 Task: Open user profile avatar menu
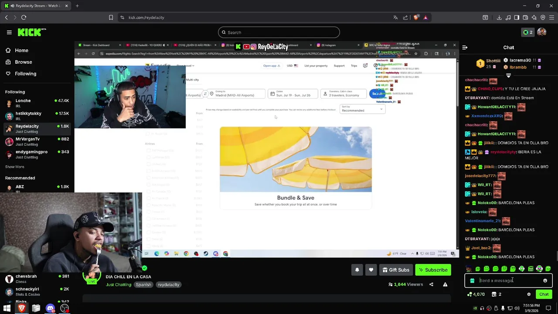pyautogui.click(x=542, y=32)
